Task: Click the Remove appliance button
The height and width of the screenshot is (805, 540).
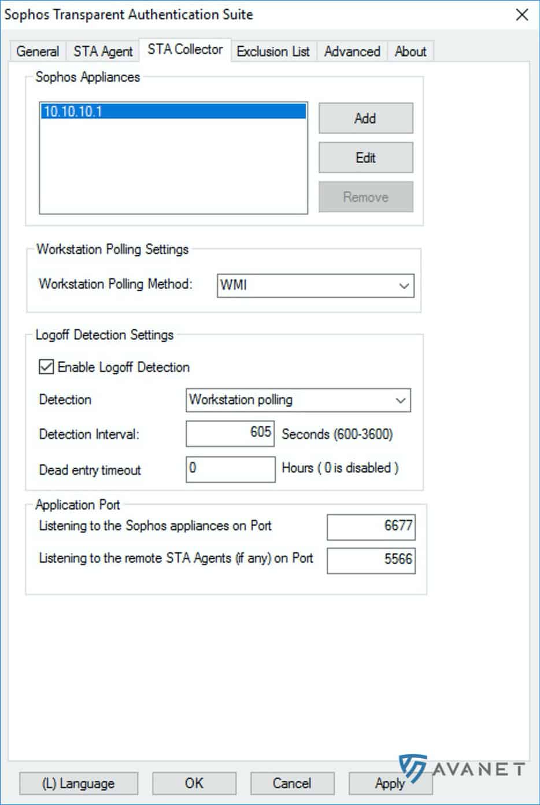Action: tap(365, 197)
